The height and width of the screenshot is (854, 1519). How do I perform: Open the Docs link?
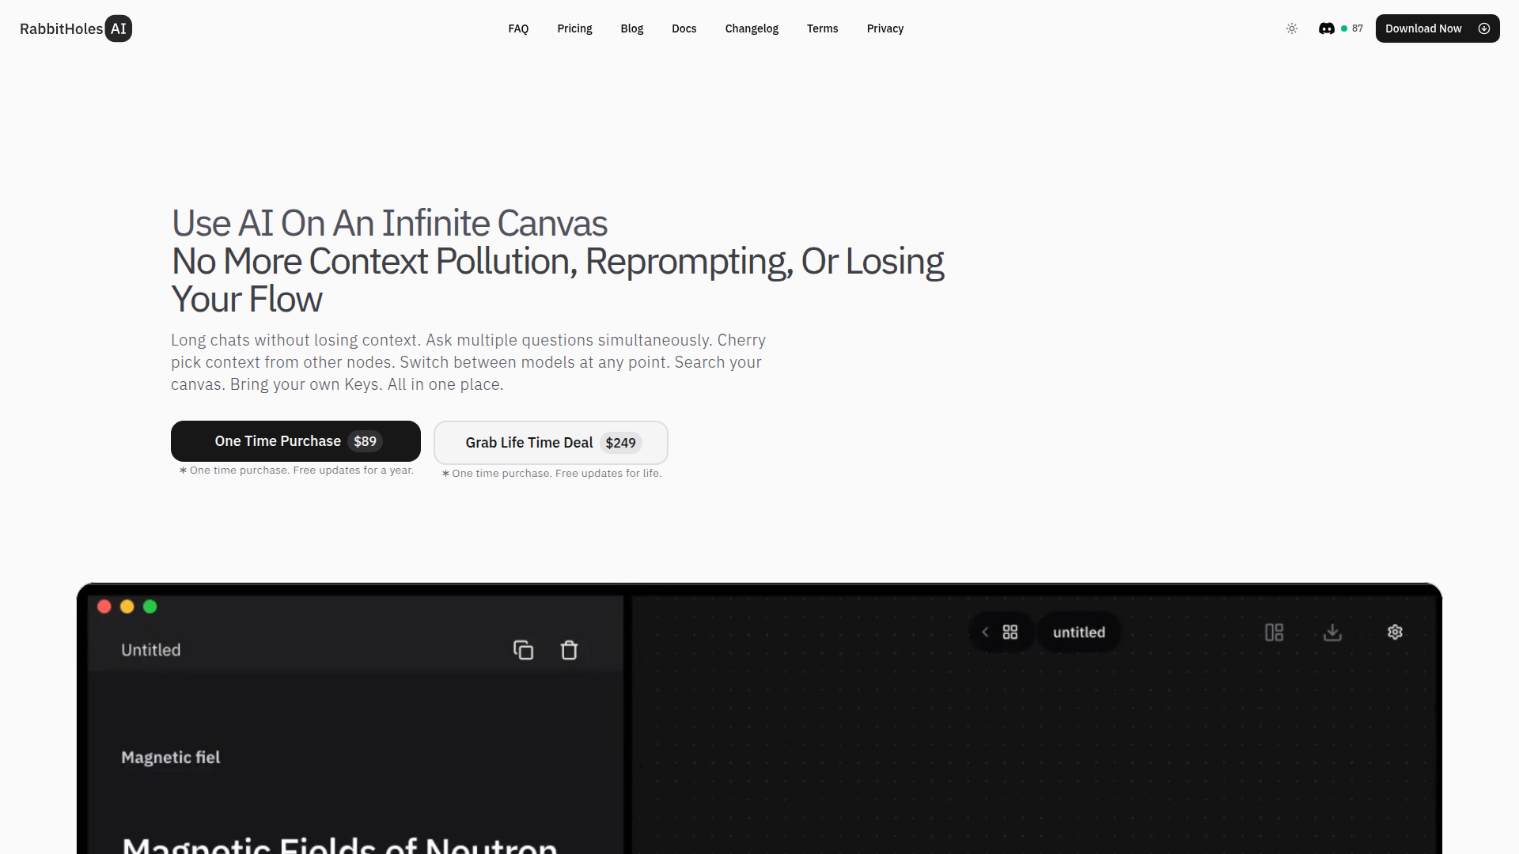pos(684,28)
